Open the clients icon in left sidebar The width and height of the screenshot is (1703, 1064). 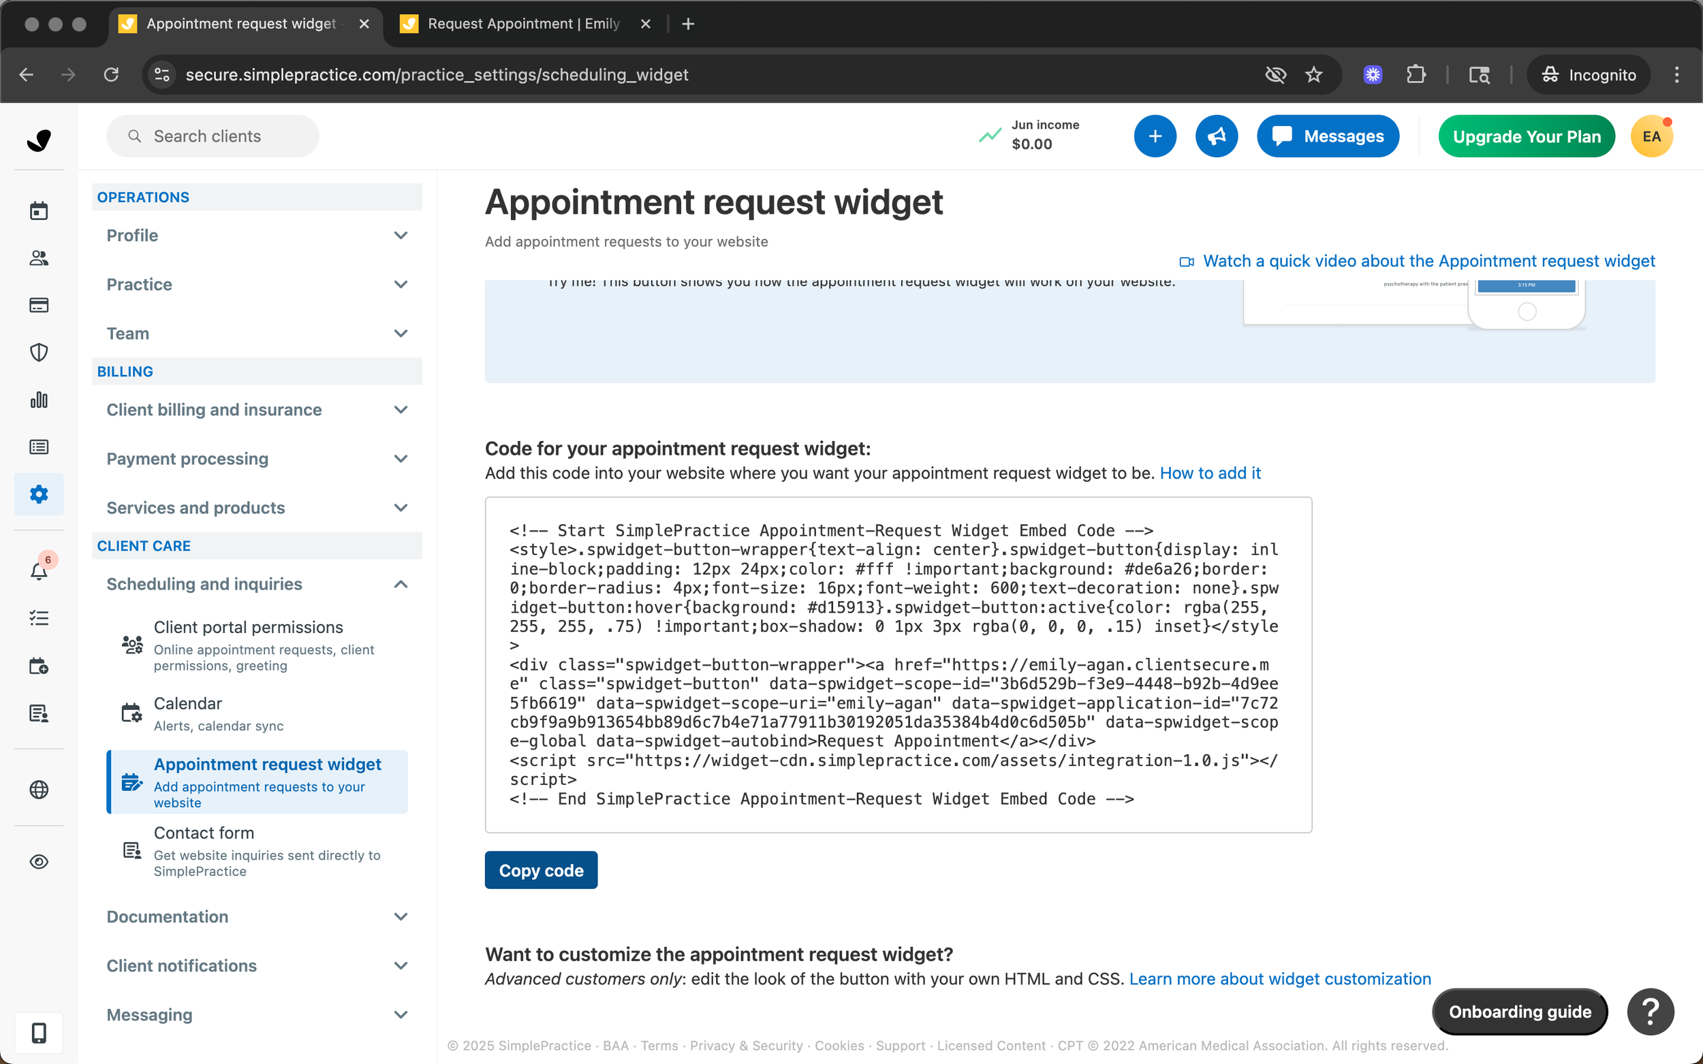(39, 258)
